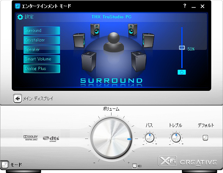The height and width of the screenshot is (173, 223).
Task: Click the トレブル treble knob
Action: pos(176,137)
